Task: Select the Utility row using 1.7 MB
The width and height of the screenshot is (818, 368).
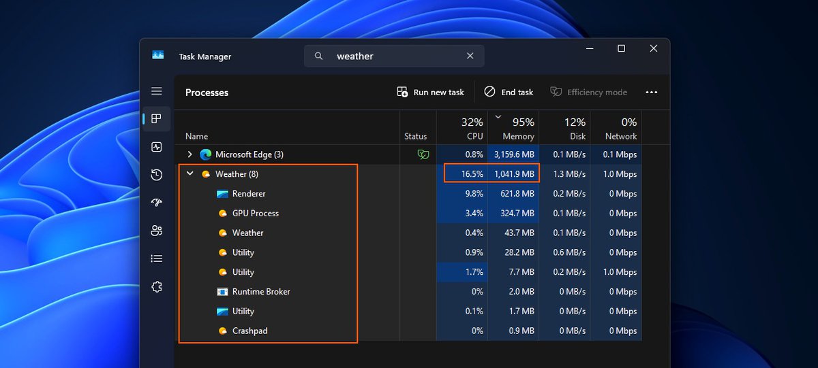Action: (x=408, y=312)
